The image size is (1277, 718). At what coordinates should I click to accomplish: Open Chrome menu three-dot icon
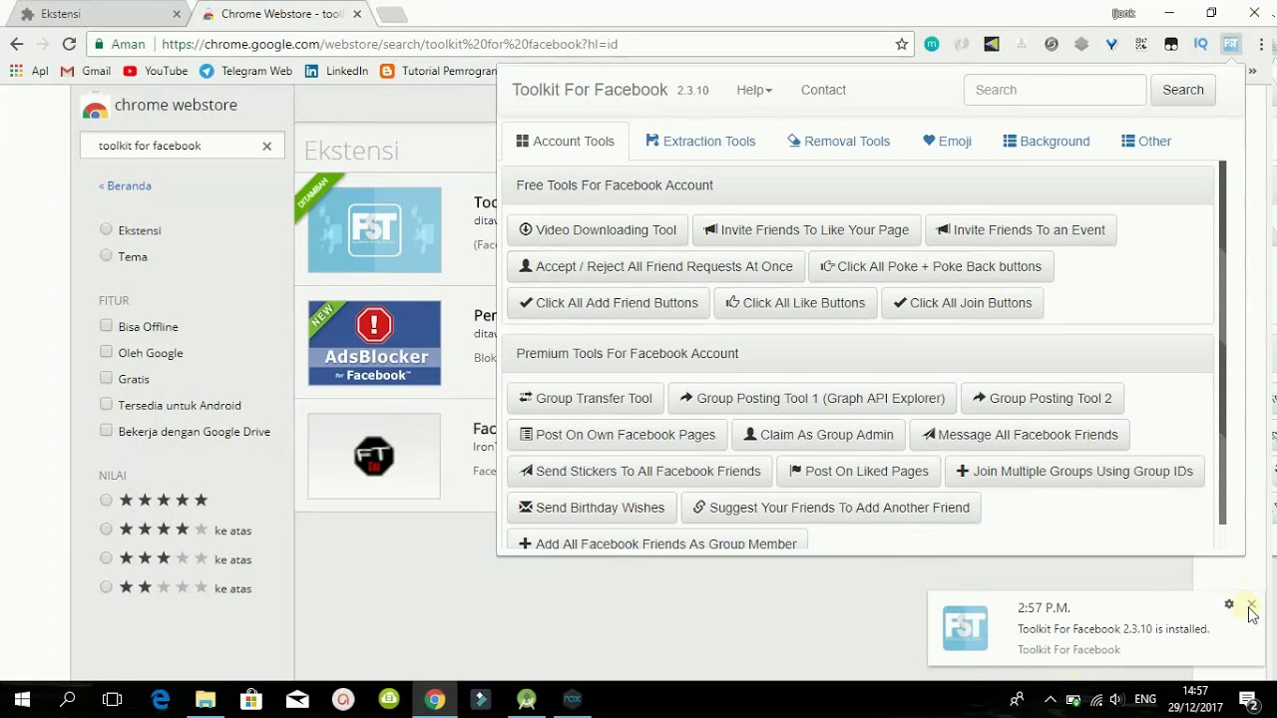click(1262, 44)
